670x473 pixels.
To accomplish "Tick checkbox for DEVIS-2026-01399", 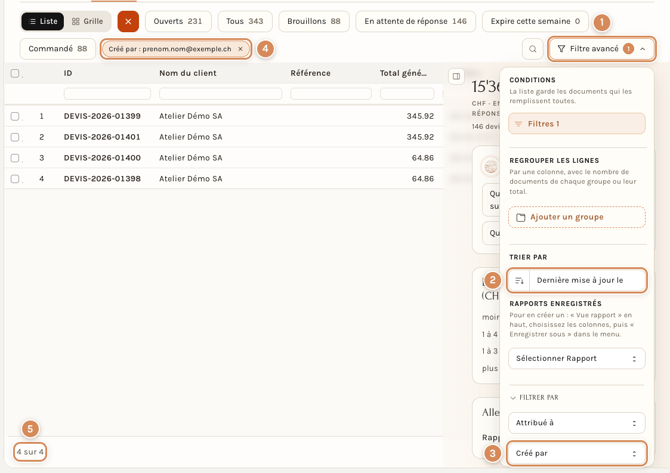I will coord(15,116).
